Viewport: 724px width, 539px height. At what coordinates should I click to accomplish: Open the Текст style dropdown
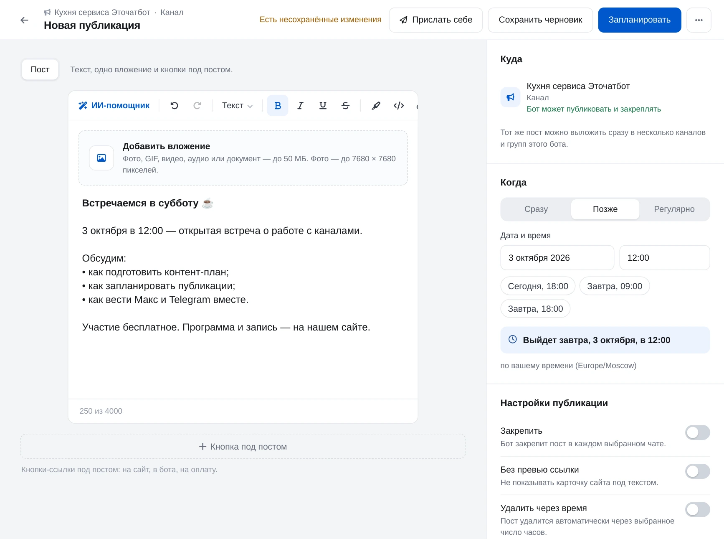(237, 106)
